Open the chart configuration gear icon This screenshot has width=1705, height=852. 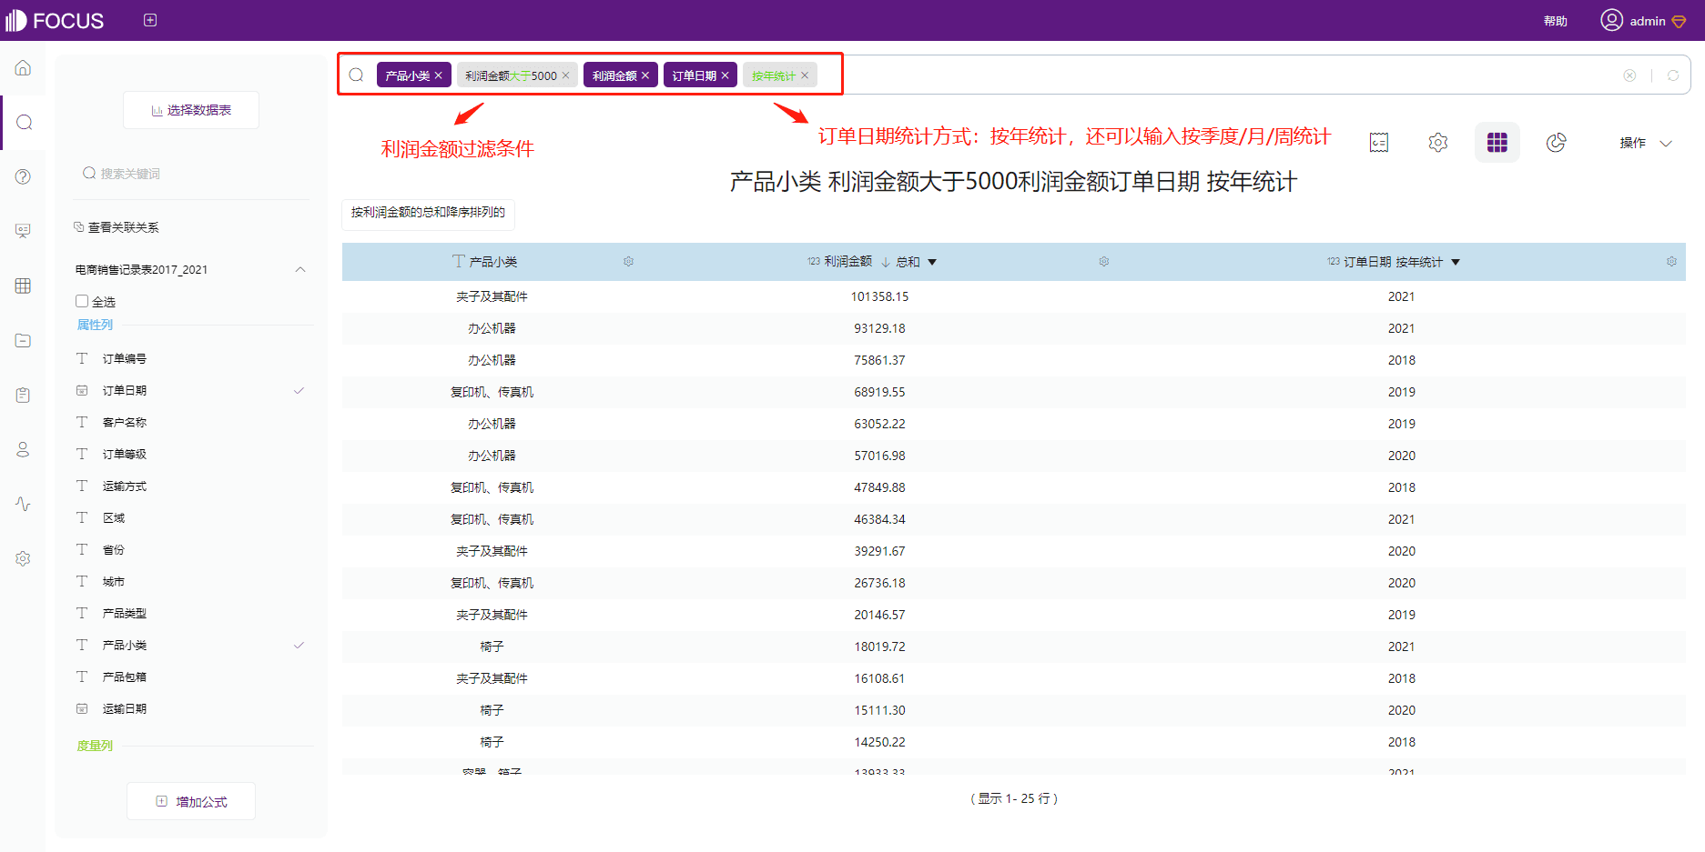tap(1438, 143)
